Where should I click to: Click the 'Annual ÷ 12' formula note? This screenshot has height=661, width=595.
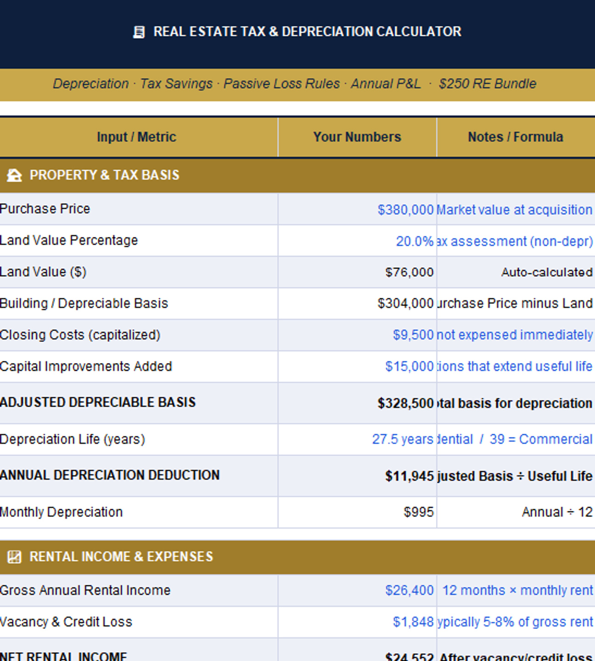pos(557,512)
